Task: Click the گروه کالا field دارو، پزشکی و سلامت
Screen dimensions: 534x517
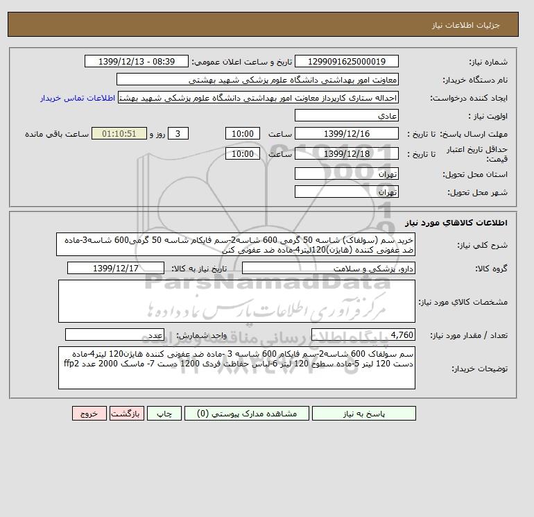Action: click(328, 268)
